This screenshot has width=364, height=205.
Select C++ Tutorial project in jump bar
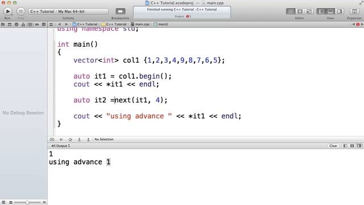[x=85, y=24]
